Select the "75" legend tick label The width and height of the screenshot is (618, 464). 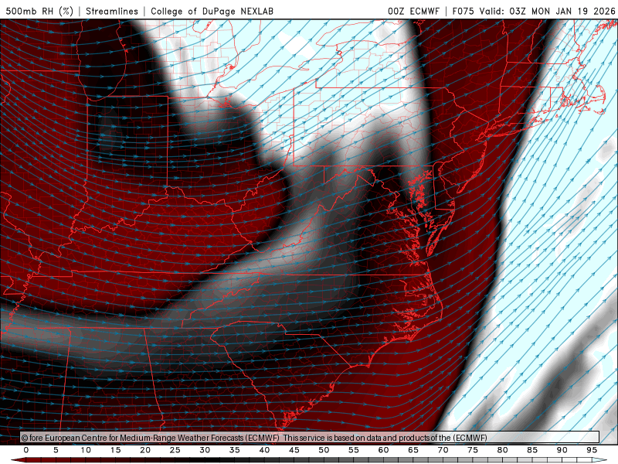tap(473, 450)
